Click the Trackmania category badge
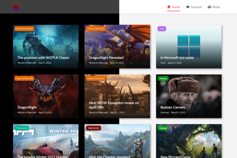 tap(22, 128)
